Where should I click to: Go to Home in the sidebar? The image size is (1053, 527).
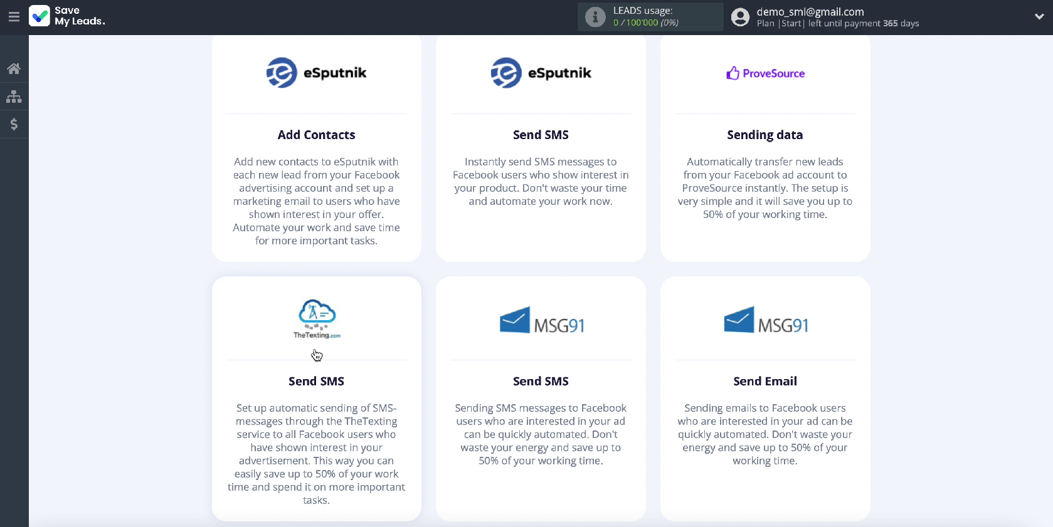tap(14, 69)
